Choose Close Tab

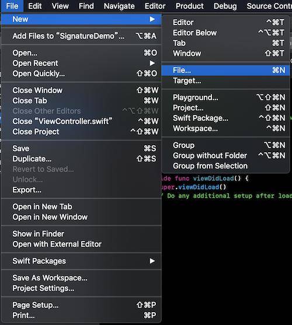point(81,101)
